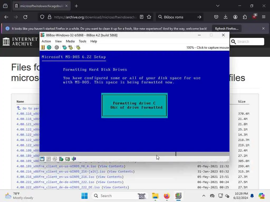Click uBlock Origin extension icon
Screen dimensions: 270x202
pos(254,17)
